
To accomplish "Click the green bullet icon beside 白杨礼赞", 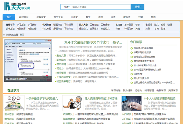I will [x=131, y=74].
